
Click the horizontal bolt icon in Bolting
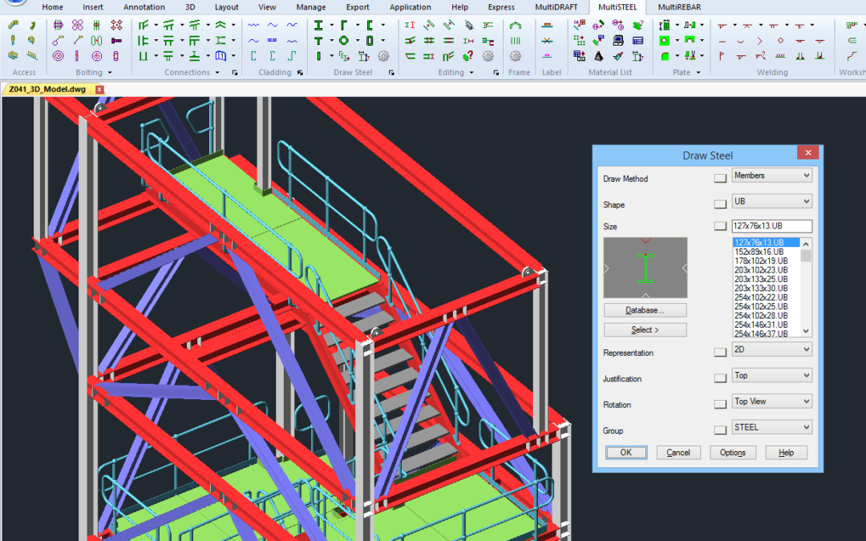pyautogui.click(x=116, y=41)
